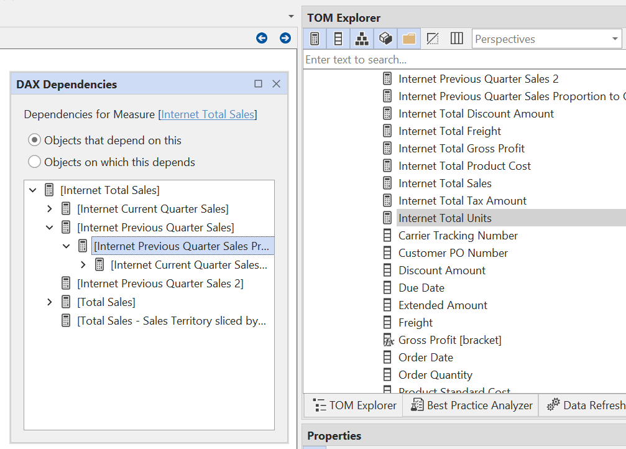This screenshot has height=449, width=626.
Task: Toggle the multi-column view icon
Action: tap(456, 38)
